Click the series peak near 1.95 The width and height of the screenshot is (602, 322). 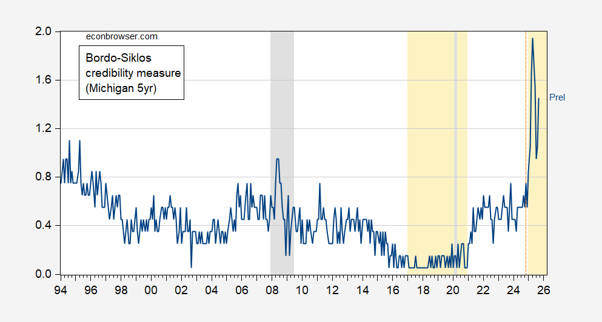(532, 39)
